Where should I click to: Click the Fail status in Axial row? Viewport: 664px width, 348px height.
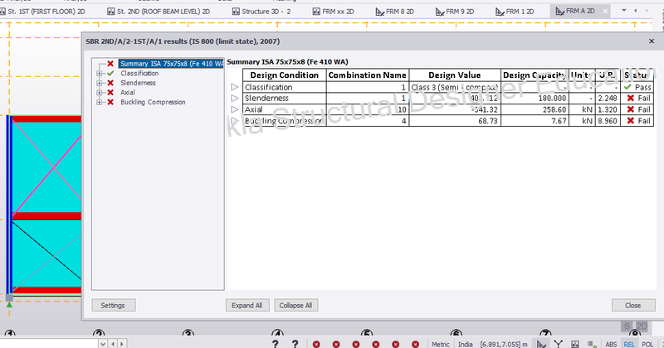(x=637, y=109)
